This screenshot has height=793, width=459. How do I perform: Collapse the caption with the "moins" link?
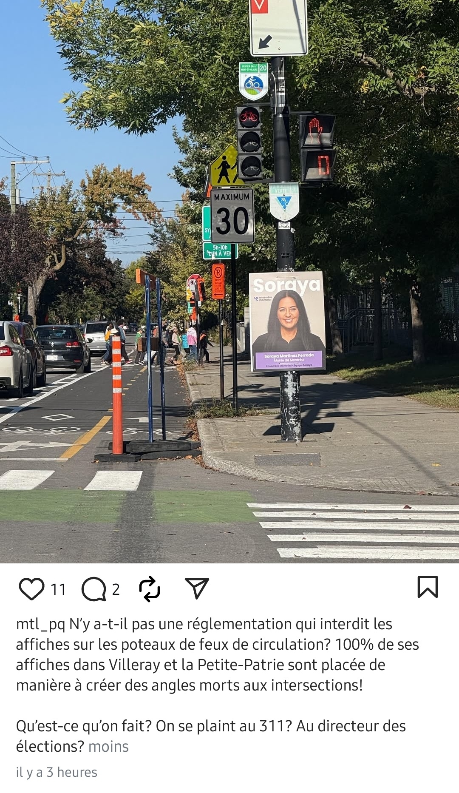click(108, 746)
